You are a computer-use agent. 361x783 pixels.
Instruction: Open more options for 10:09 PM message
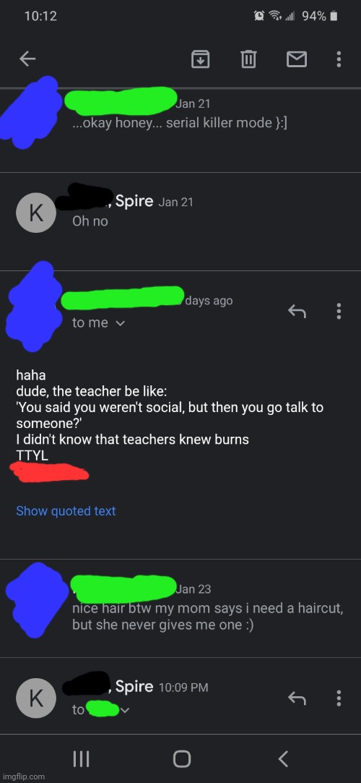point(339,698)
